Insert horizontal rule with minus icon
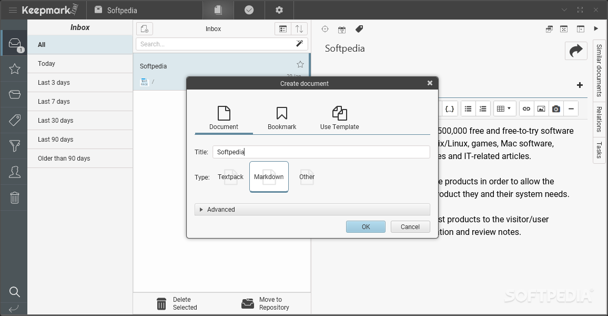This screenshot has height=316, width=608. pos(571,108)
